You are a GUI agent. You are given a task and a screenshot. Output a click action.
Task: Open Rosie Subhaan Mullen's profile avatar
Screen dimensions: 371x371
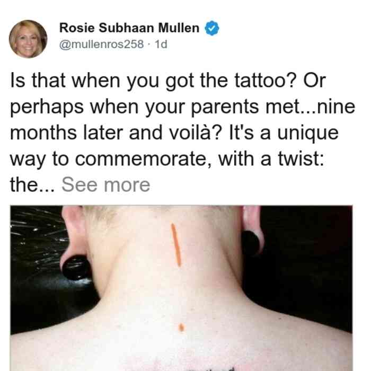28,39
